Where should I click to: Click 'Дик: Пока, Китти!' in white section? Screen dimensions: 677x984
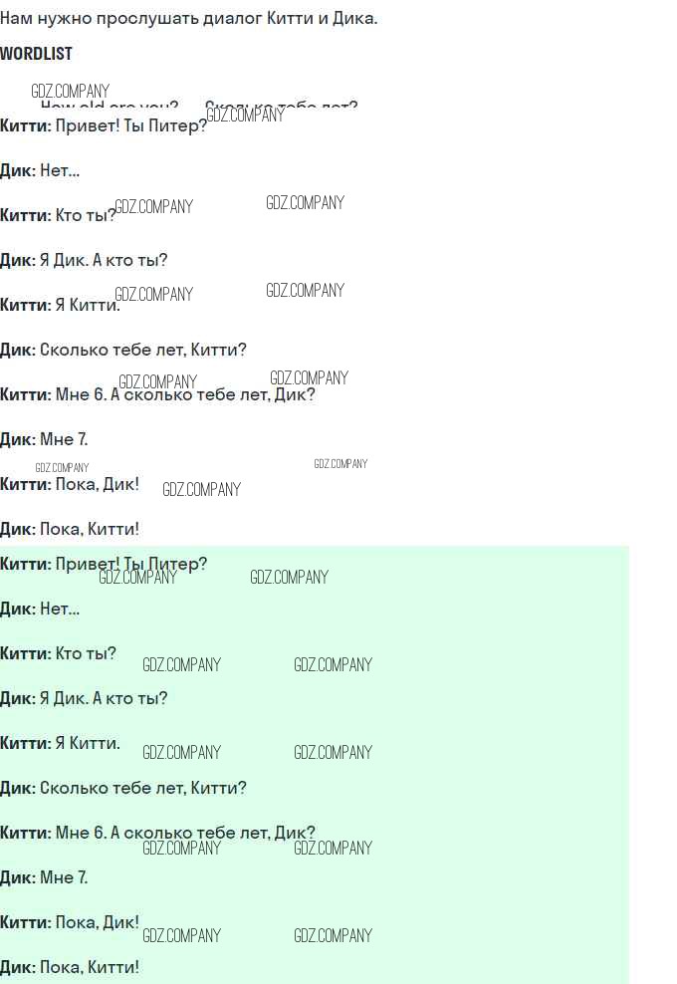(70, 529)
